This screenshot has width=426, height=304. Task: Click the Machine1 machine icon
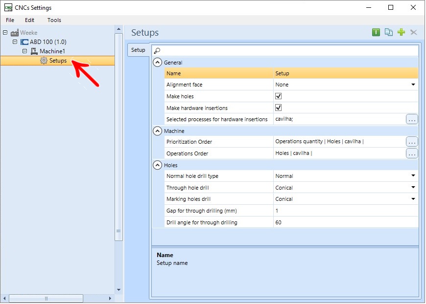[x=34, y=51]
